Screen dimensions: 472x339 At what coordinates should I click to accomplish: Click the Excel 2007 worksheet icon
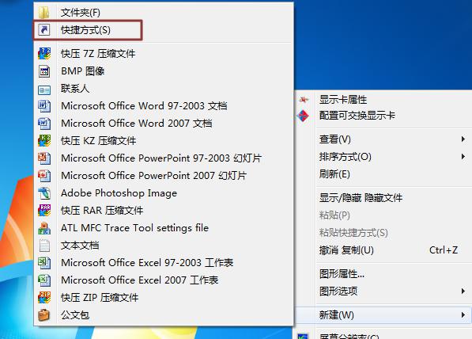44,280
